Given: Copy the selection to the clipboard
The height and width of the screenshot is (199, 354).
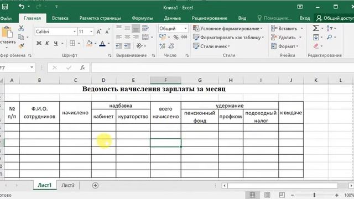Looking at the screenshot, I should click(x=21, y=37).
